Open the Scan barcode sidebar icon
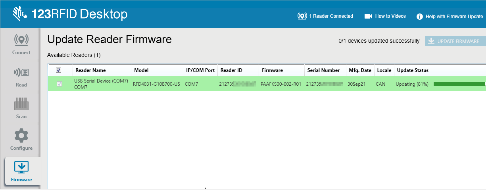 (x=21, y=105)
